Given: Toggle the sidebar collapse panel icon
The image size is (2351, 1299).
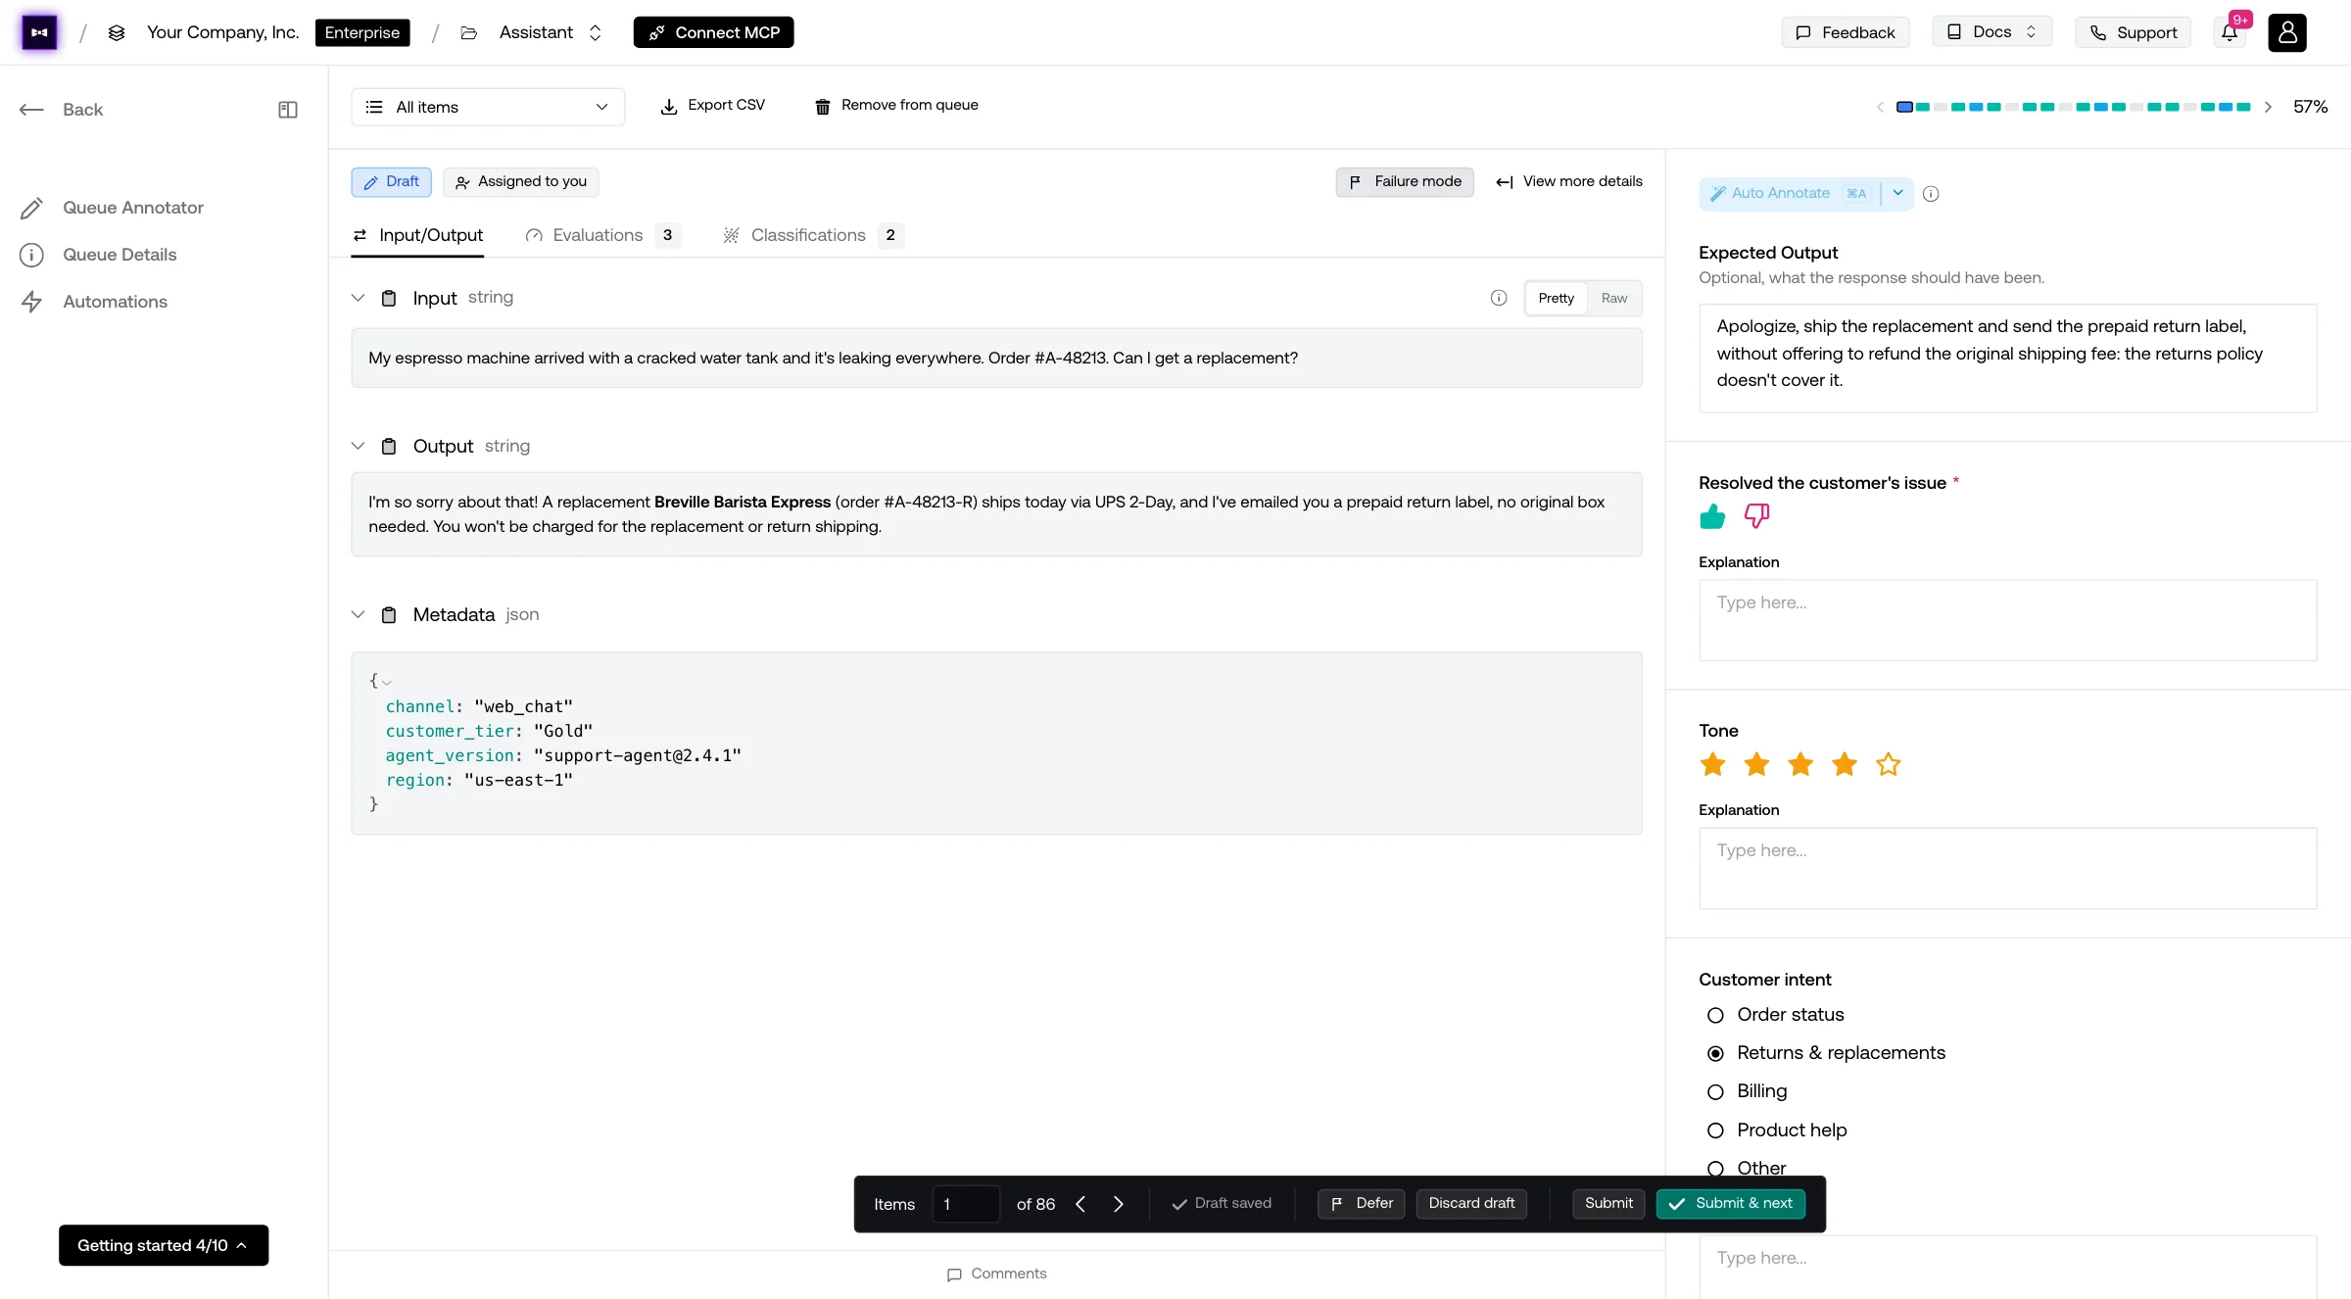Looking at the screenshot, I should coord(288,110).
